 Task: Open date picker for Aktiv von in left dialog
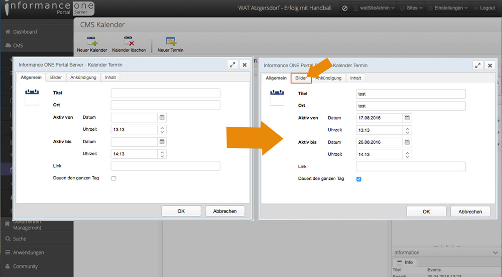(162, 117)
